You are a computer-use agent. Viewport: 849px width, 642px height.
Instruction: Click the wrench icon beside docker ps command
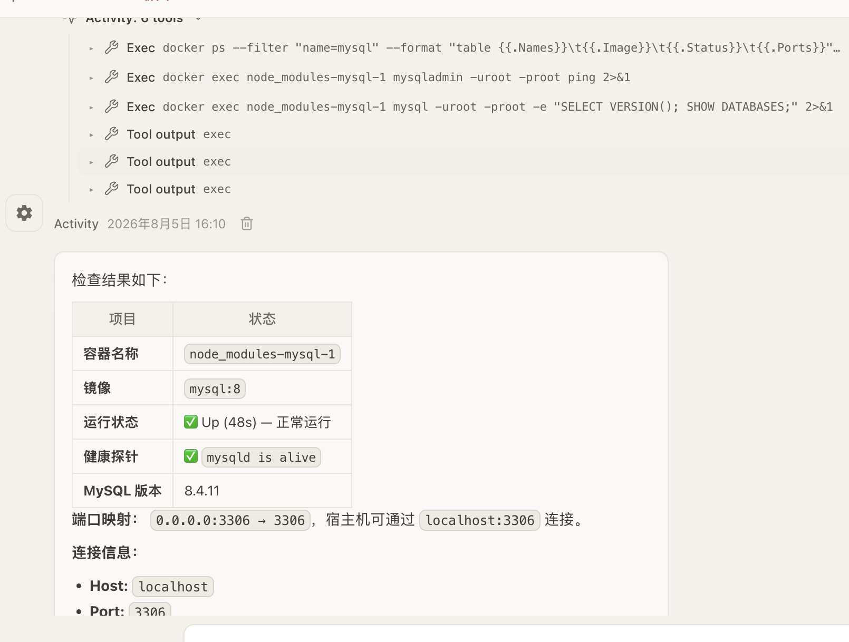pos(111,47)
